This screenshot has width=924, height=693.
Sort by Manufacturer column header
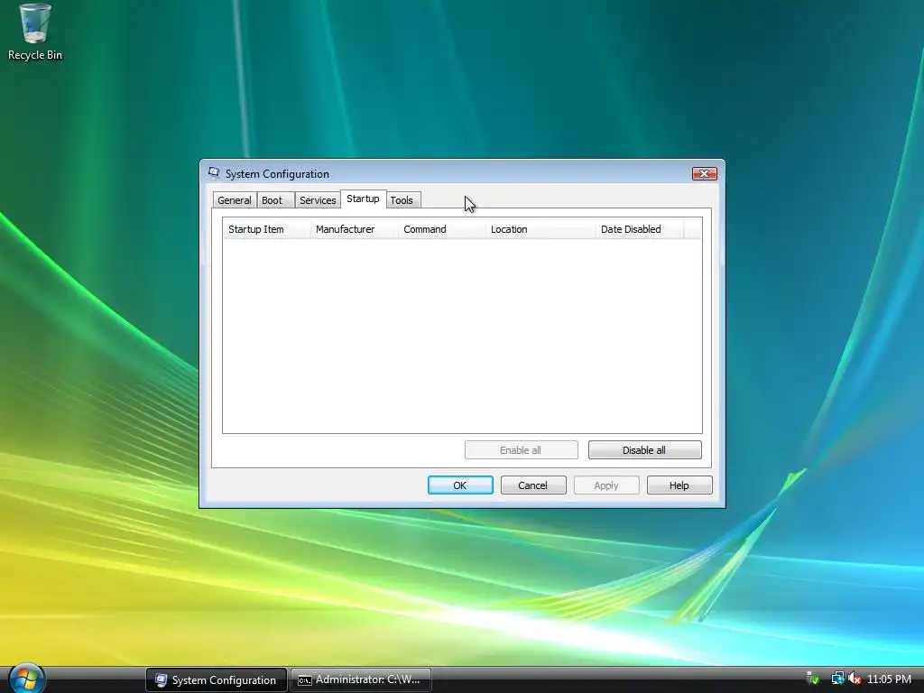[354, 229]
